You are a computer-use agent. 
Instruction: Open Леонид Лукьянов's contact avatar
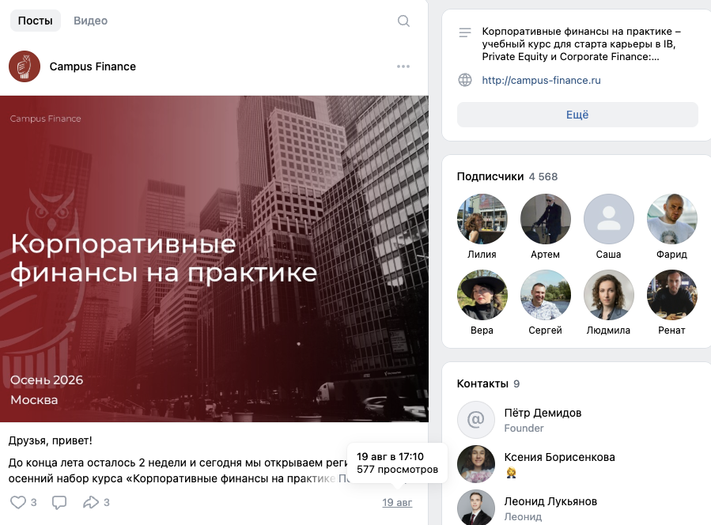click(475, 508)
